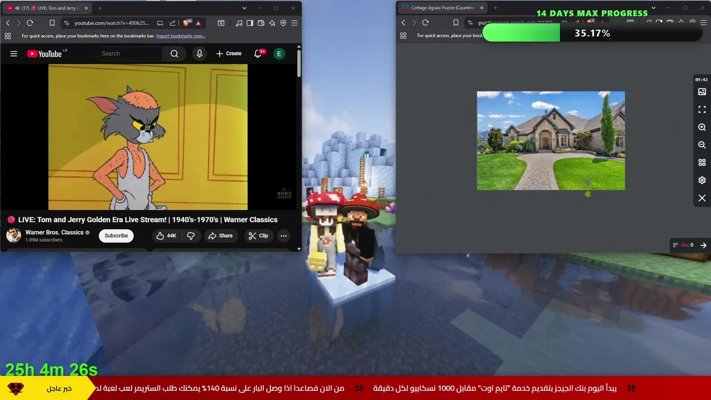
Task: Open tab search dropdown in puzzle window
Action: coord(653,8)
